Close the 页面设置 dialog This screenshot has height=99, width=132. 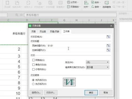111,26
